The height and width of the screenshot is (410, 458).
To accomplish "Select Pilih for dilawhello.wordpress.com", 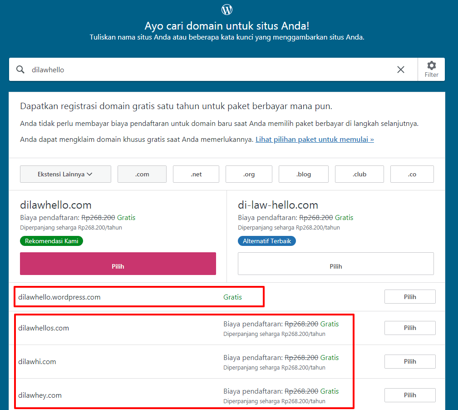I will point(410,297).
